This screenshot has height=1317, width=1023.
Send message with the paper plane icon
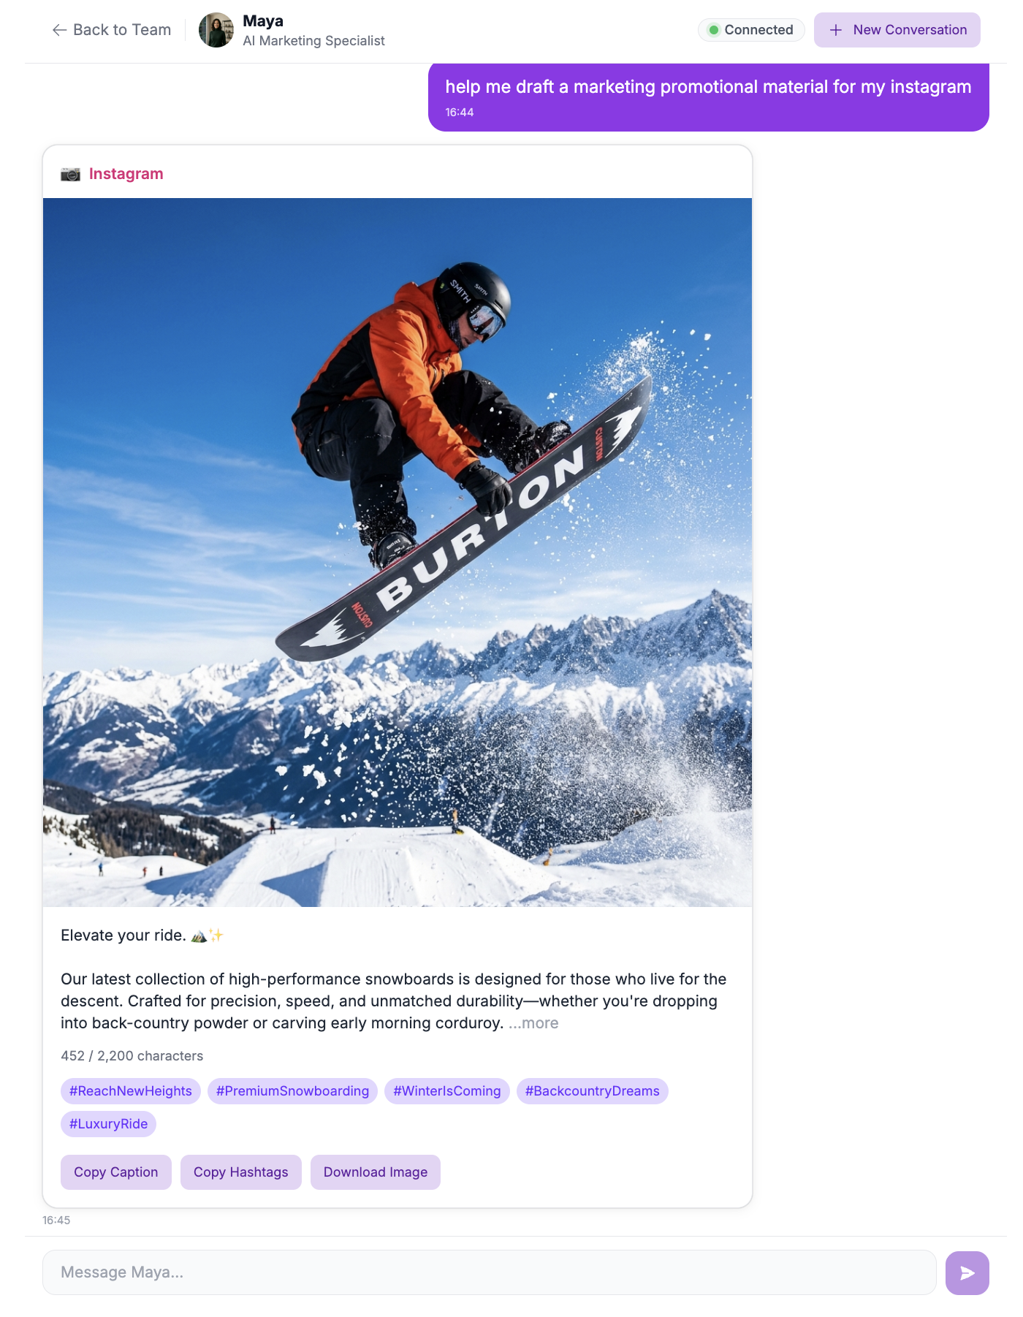967,1272
